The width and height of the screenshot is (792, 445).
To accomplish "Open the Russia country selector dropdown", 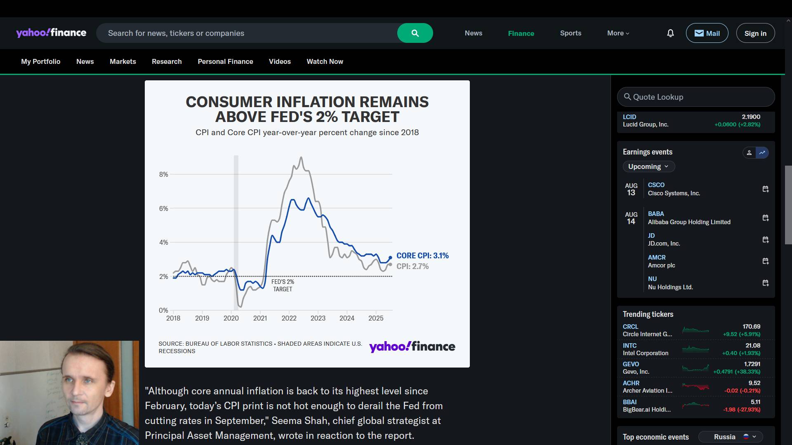I will tap(731, 437).
